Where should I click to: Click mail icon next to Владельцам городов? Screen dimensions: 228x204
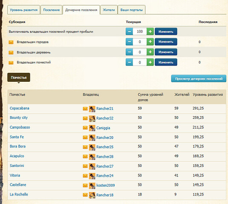point(11,42)
